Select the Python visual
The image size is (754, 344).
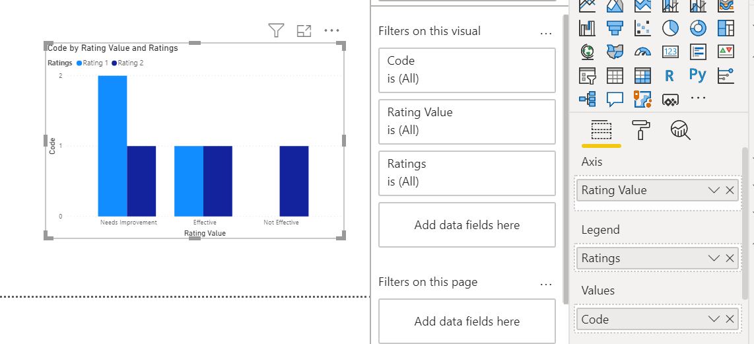click(x=697, y=75)
